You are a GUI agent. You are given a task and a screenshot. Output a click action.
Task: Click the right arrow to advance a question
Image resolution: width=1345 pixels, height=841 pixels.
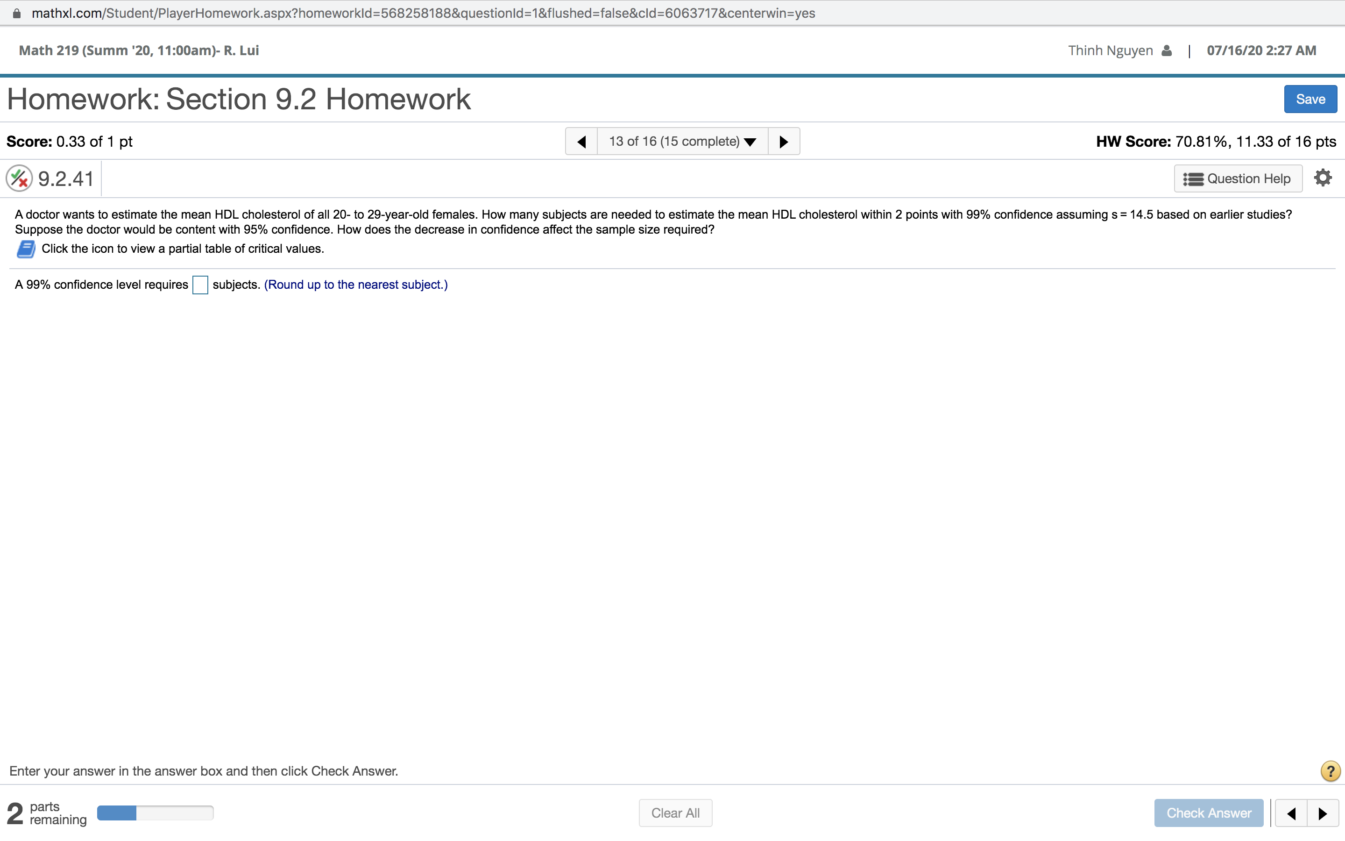[784, 141]
